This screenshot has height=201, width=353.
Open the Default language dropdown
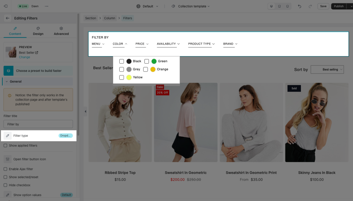click(148, 6)
